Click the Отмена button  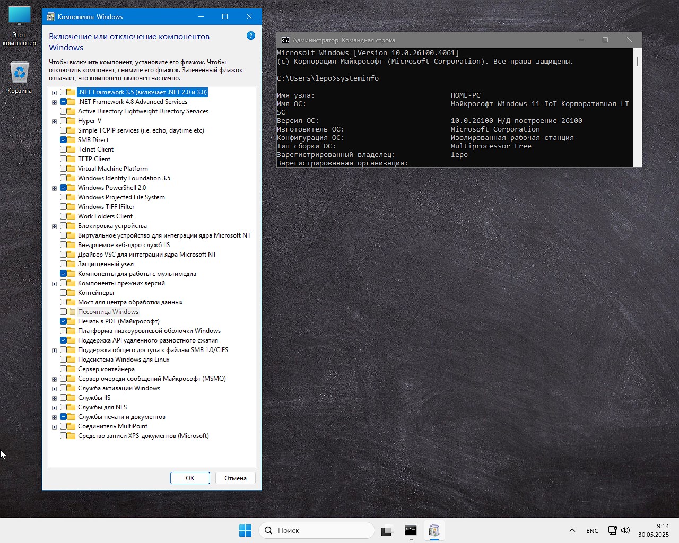236,478
